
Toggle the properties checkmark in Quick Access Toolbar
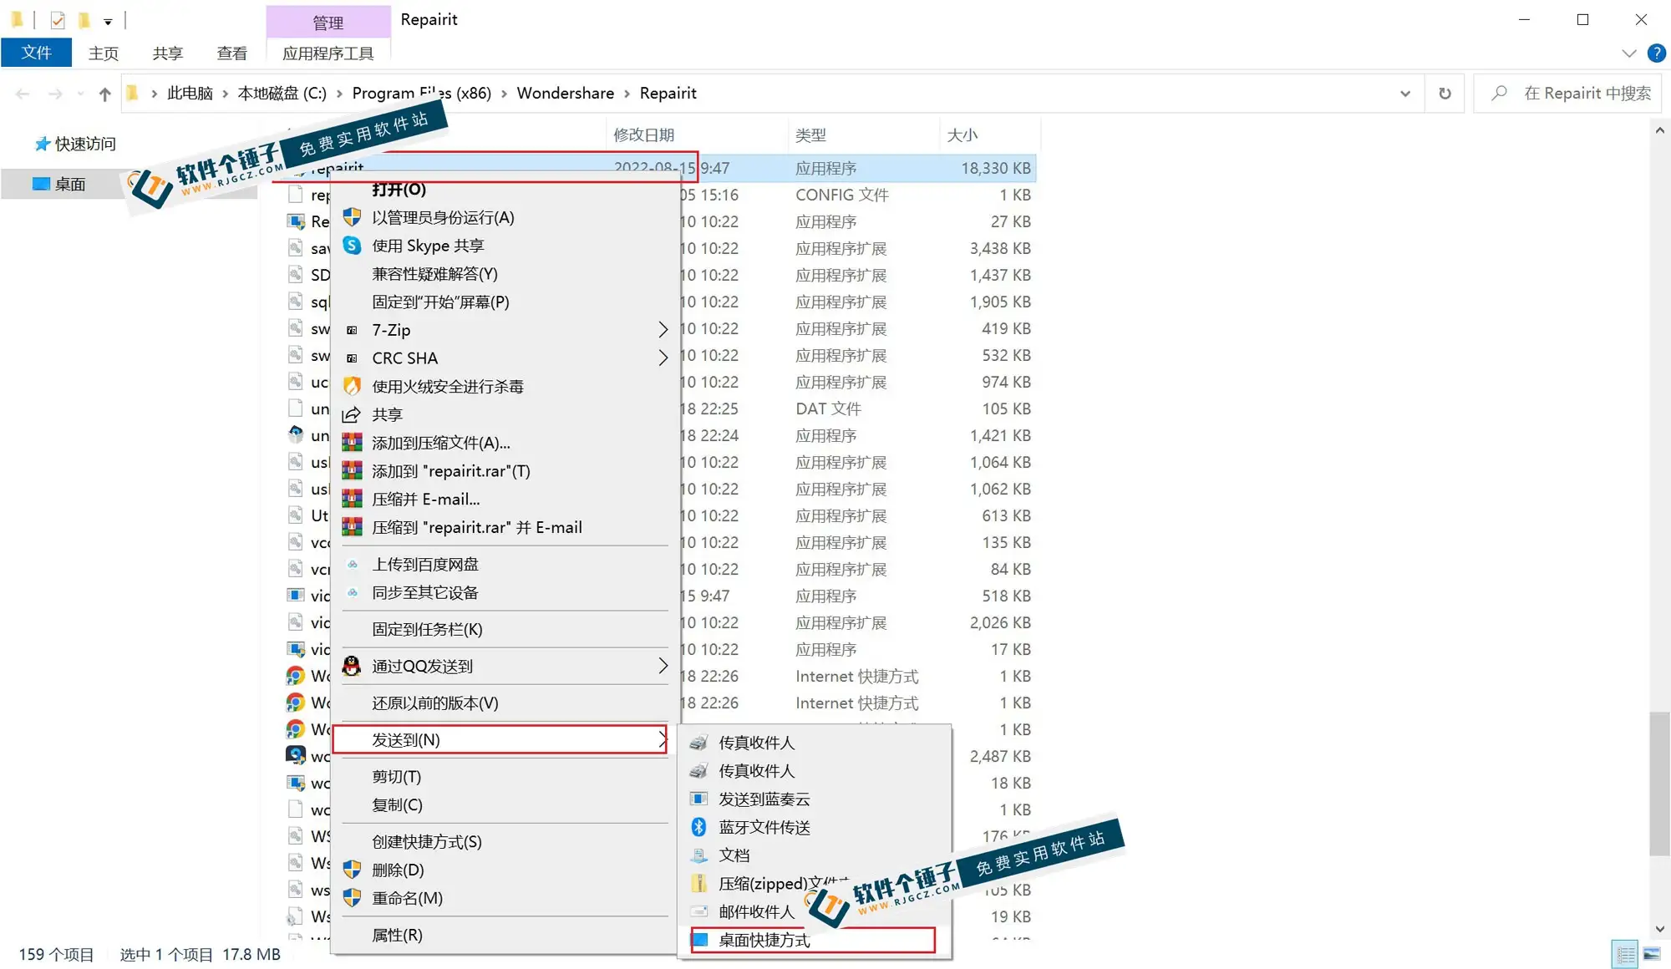(x=58, y=20)
